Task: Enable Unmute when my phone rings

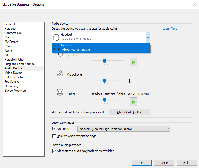Action: [54, 136]
